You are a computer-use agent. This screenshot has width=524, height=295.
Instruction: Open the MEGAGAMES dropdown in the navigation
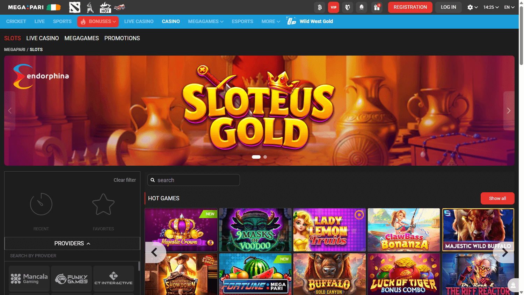(205, 21)
